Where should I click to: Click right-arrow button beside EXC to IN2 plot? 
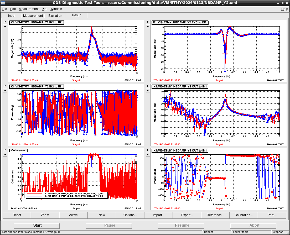(x=148, y=22)
